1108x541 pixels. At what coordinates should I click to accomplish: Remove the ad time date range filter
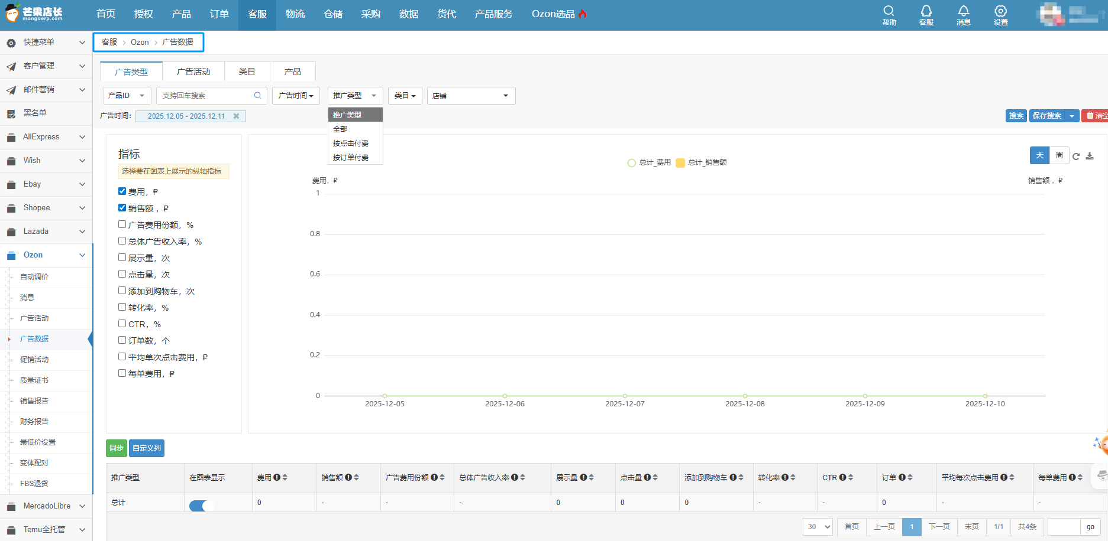(x=236, y=116)
